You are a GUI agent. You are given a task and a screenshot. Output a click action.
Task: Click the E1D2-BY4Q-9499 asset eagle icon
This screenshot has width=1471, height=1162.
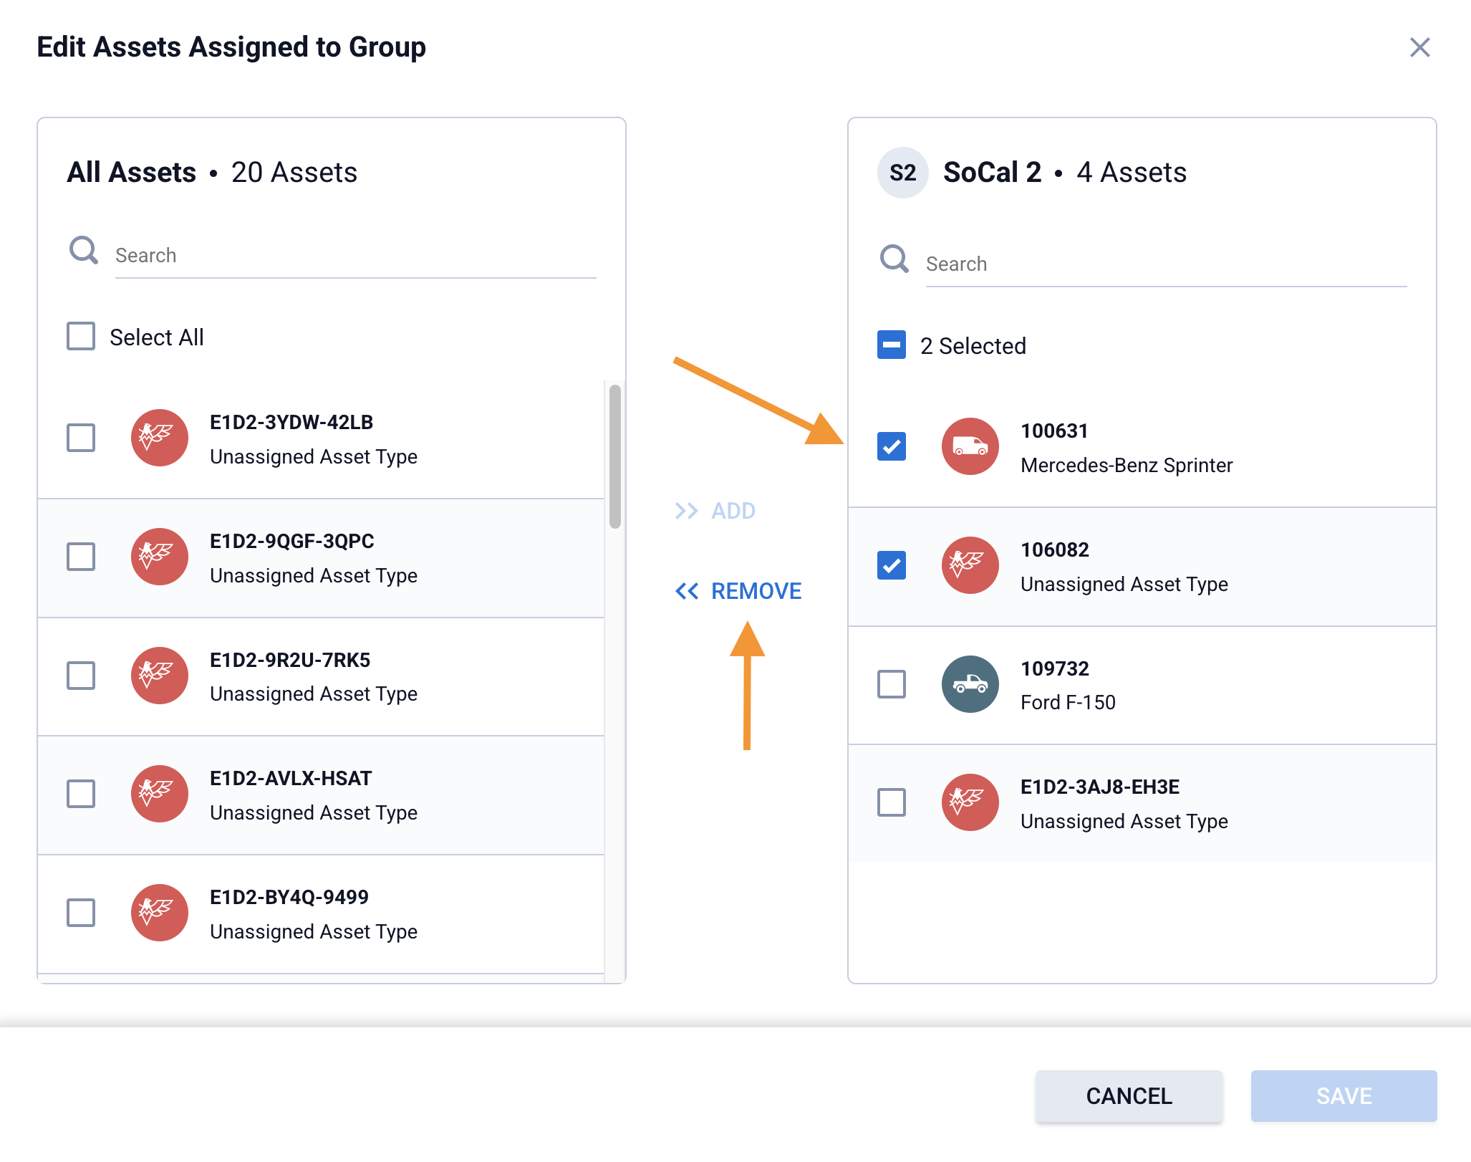(x=159, y=913)
